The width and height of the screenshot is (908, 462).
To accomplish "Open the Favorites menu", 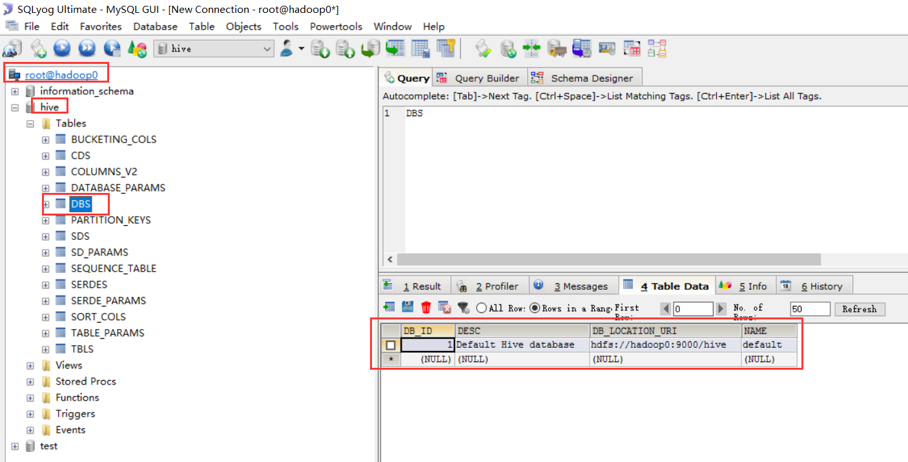I will (101, 26).
